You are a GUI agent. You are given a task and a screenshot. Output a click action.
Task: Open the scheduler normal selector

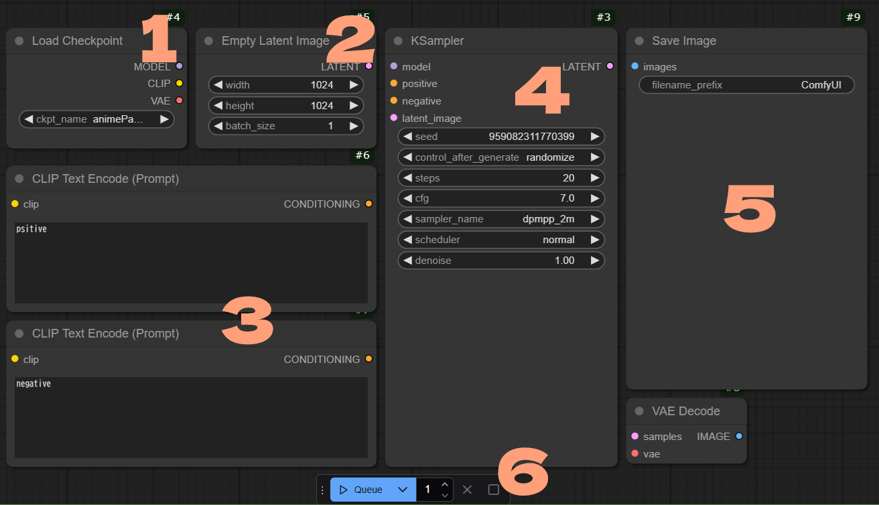(501, 240)
